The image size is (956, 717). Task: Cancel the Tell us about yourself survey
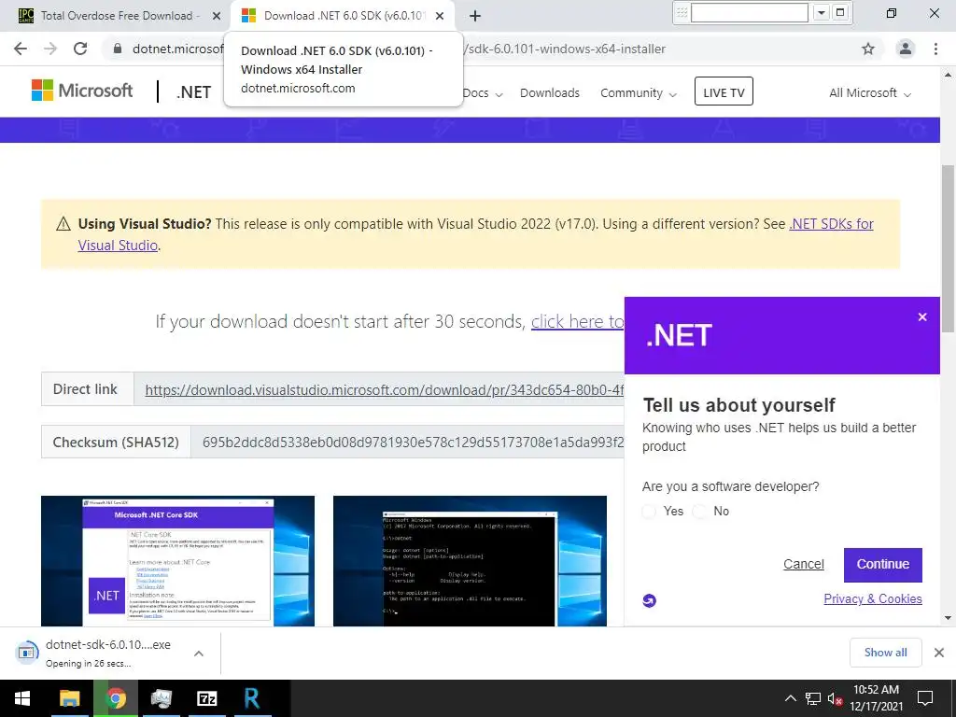pyautogui.click(x=804, y=565)
